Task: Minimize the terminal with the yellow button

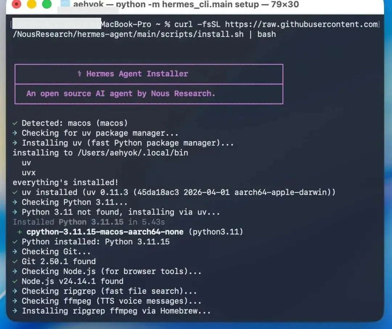Action: click(x=32, y=4)
